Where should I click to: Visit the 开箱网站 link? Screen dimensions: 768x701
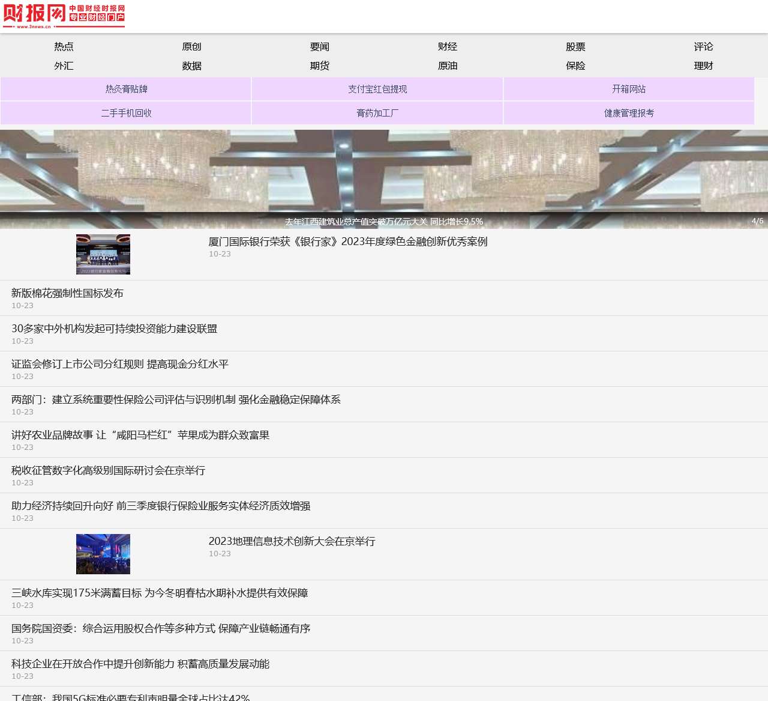[629, 89]
